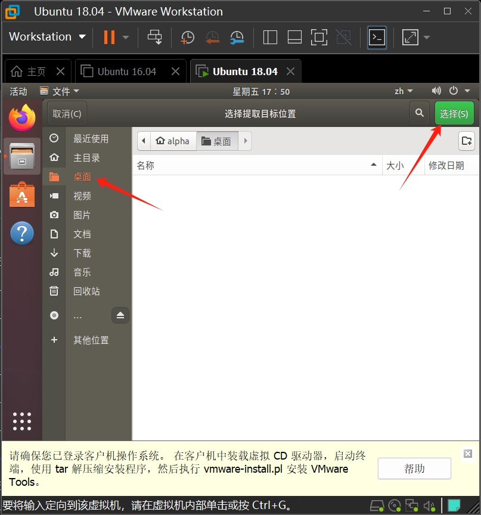Take a snapshot of the virtual machine

[x=187, y=37]
